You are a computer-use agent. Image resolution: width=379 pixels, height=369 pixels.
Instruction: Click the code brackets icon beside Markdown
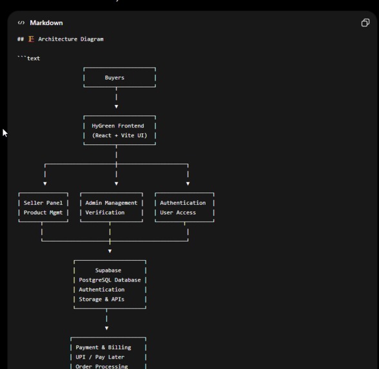click(x=21, y=23)
